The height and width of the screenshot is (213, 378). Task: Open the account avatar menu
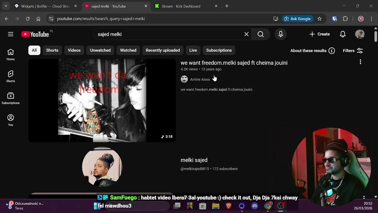pyautogui.click(x=360, y=34)
